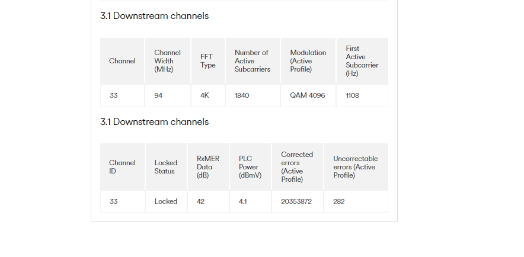Viewport: 524px width, 257px height.
Task: Select the 1840 active subcarriers value
Action: [x=242, y=95]
